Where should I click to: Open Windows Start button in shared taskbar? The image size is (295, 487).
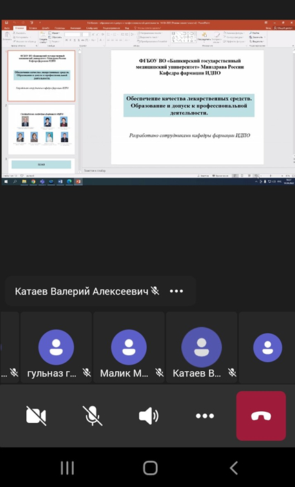pyautogui.click(x=6, y=181)
